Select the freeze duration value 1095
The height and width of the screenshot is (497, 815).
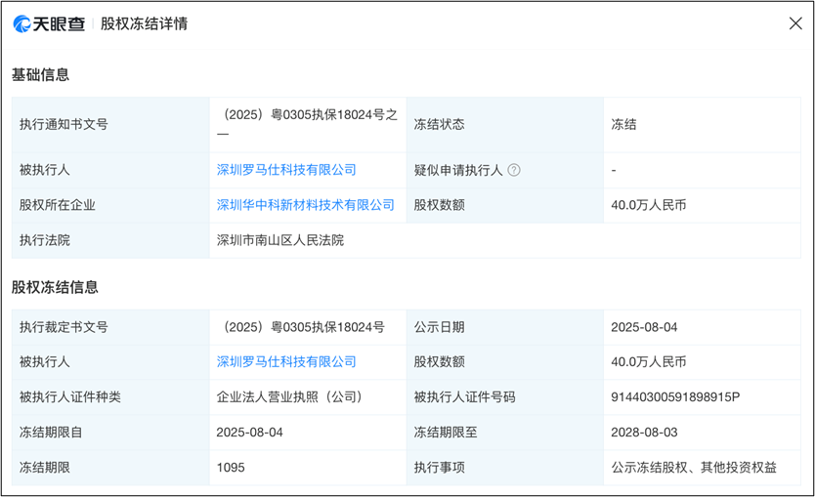(x=231, y=468)
